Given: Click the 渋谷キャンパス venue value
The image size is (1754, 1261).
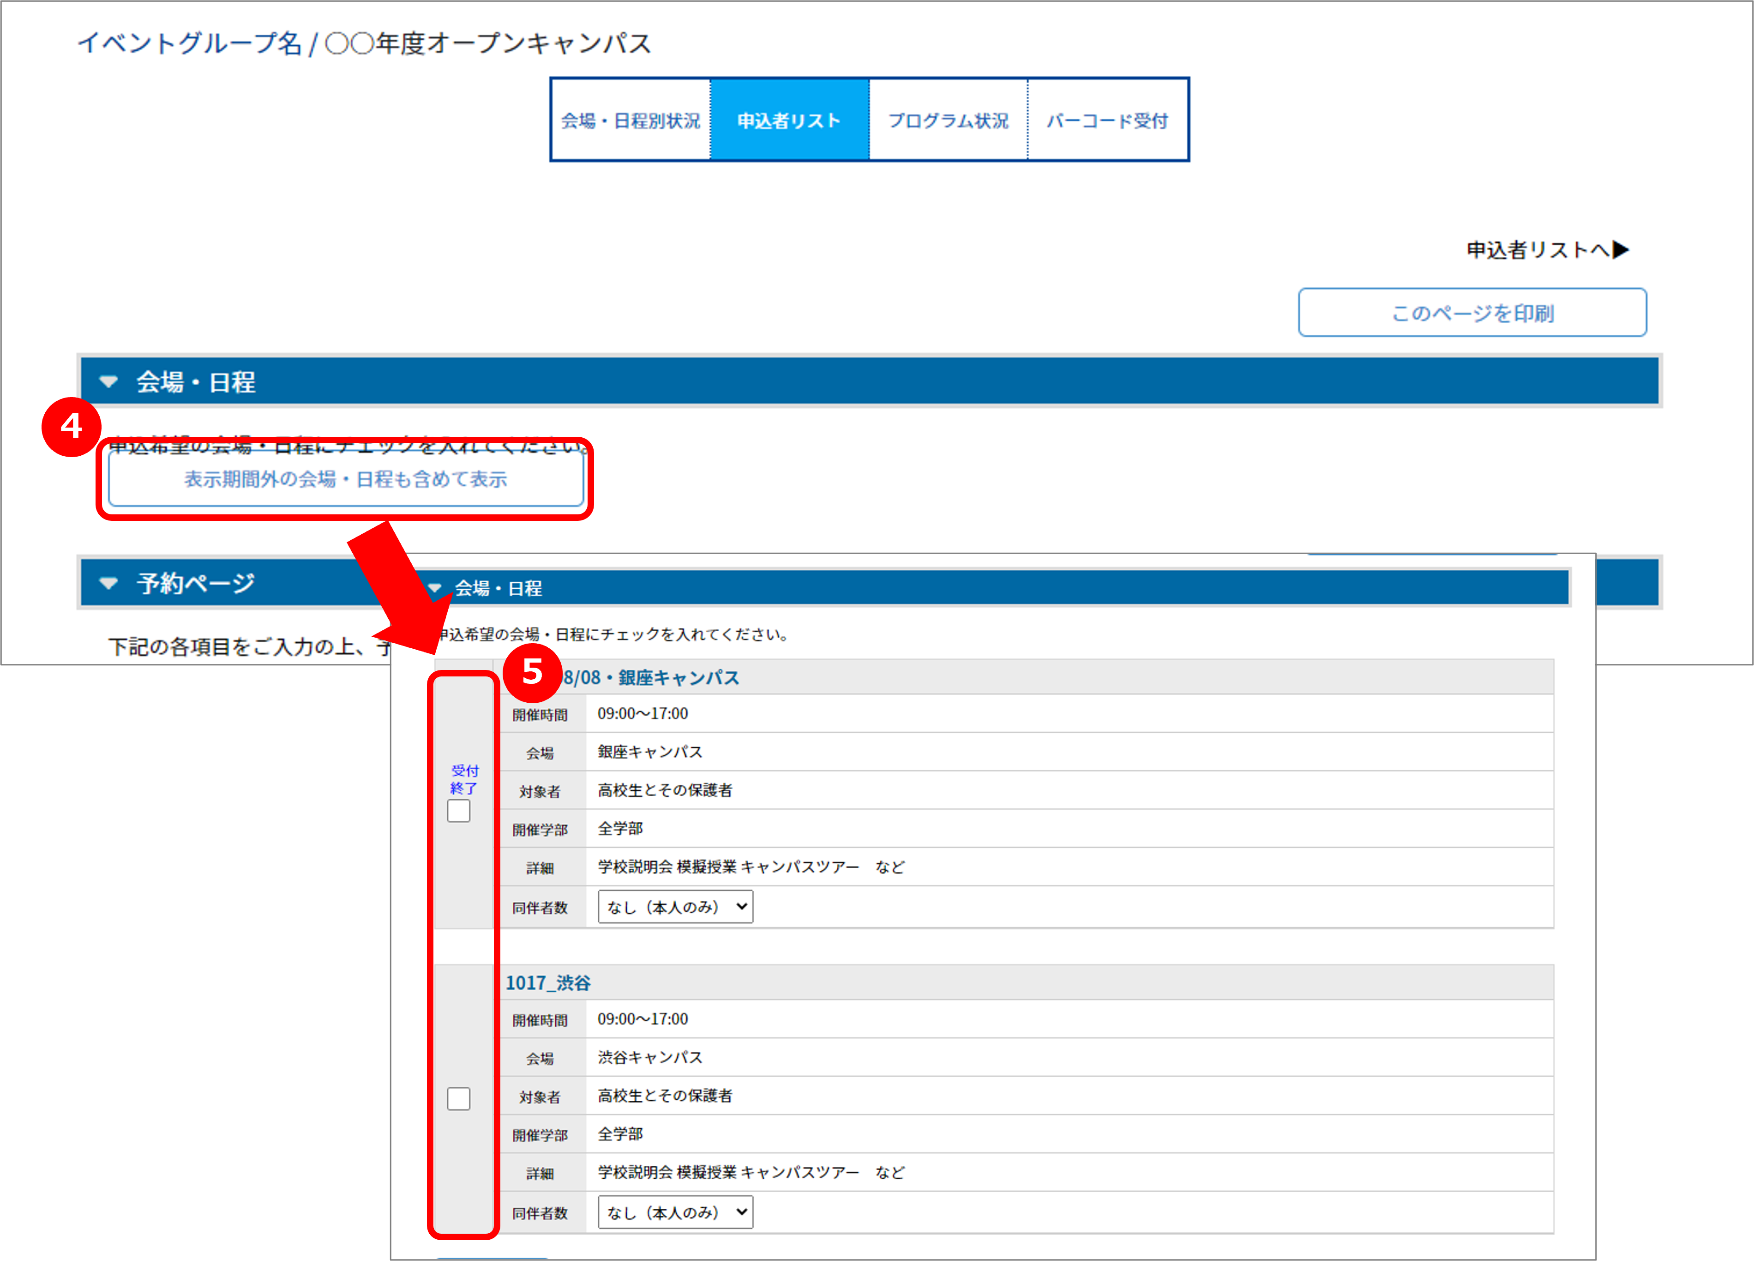Looking at the screenshot, I should click(x=650, y=1057).
